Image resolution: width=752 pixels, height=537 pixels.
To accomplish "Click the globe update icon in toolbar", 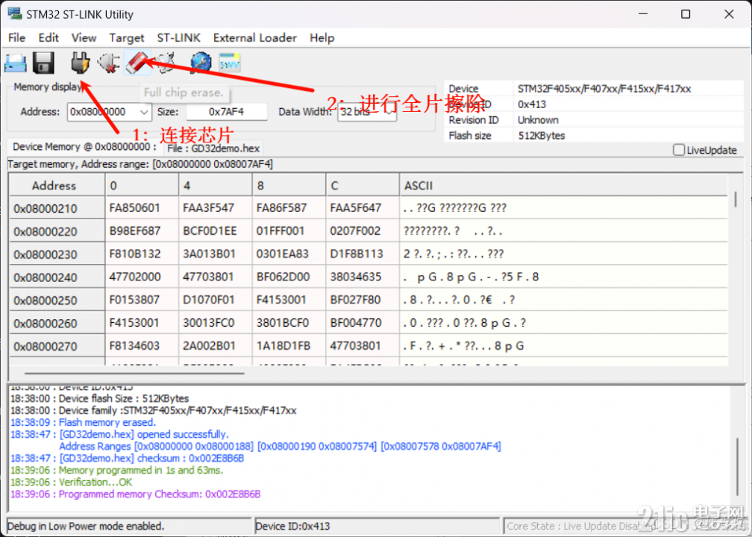I will (x=201, y=63).
